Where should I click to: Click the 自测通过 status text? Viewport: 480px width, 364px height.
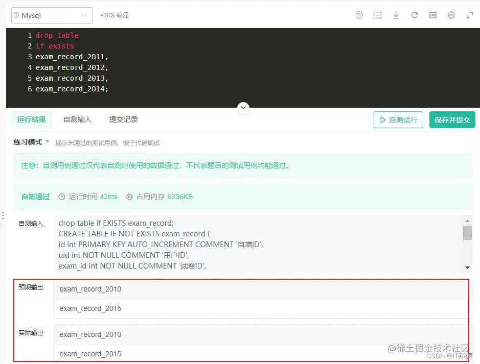tap(35, 197)
